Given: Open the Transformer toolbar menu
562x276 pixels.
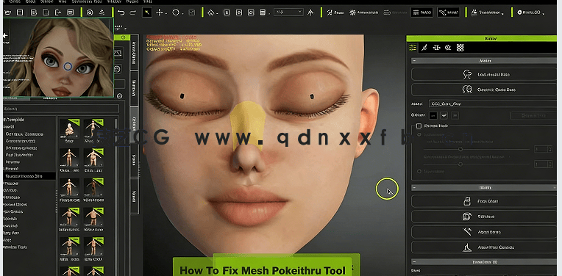Looking at the screenshot, I should tap(488, 12).
